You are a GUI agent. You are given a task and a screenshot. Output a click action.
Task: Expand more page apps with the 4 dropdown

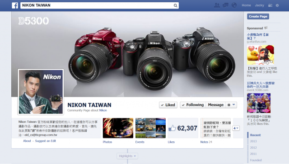click(x=236, y=128)
